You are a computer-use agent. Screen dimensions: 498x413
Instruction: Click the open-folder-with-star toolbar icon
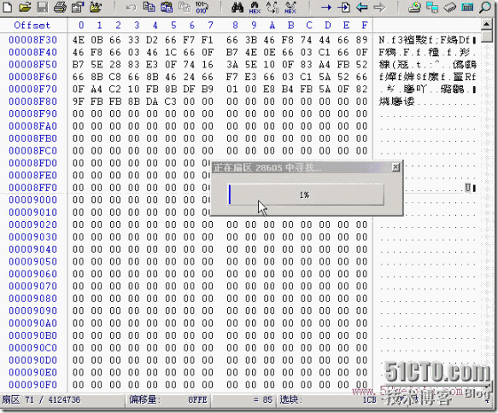[x=96, y=7]
